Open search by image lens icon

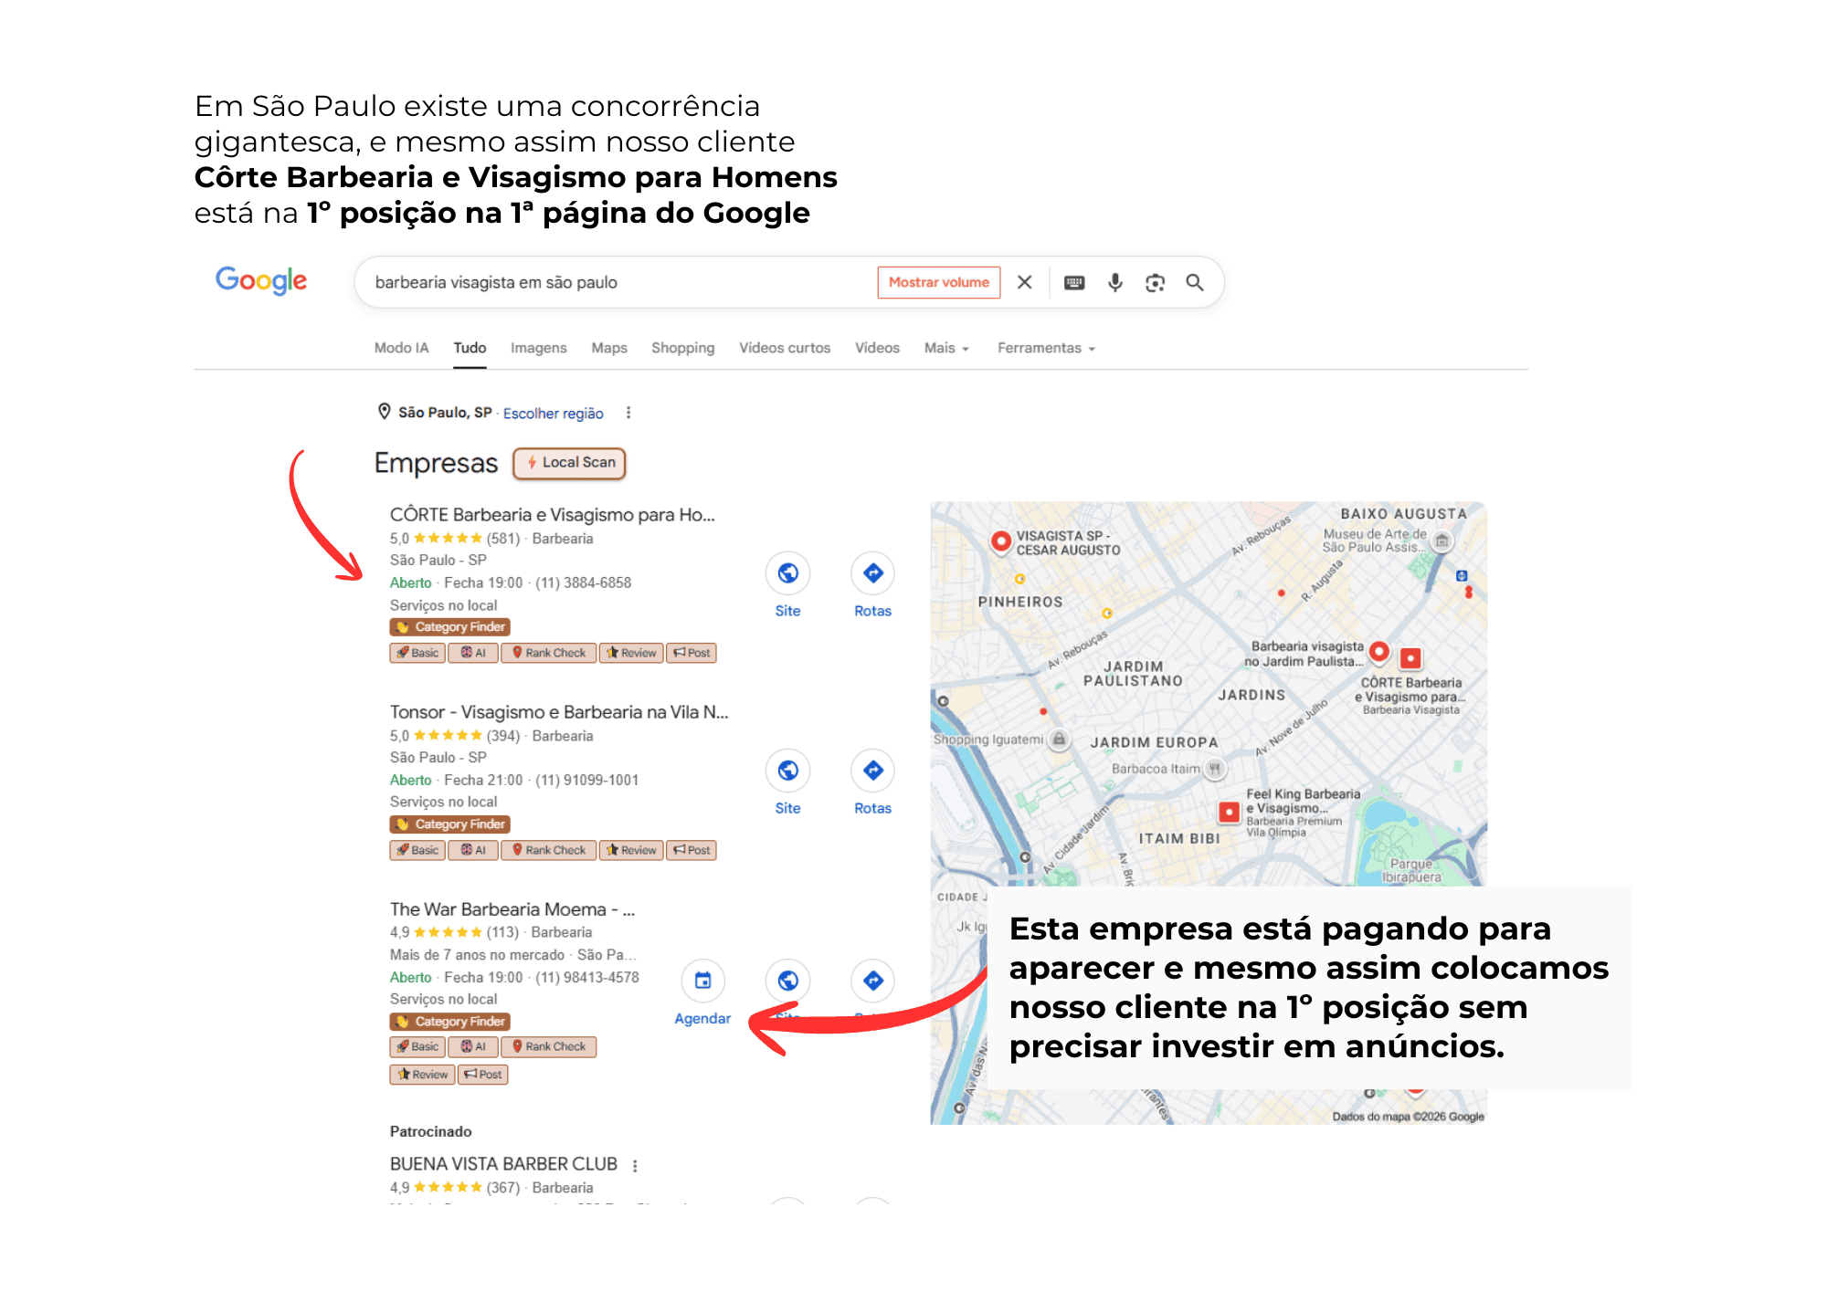(x=1155, y=282)
